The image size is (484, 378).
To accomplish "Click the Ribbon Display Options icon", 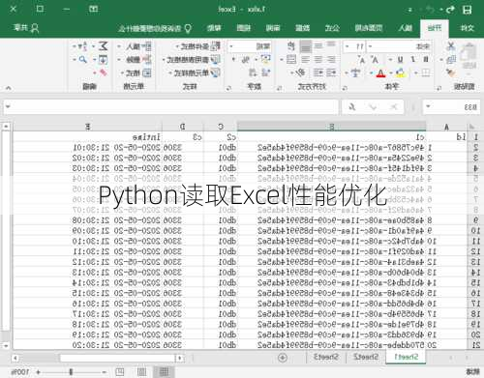I will tap(93, 10).
